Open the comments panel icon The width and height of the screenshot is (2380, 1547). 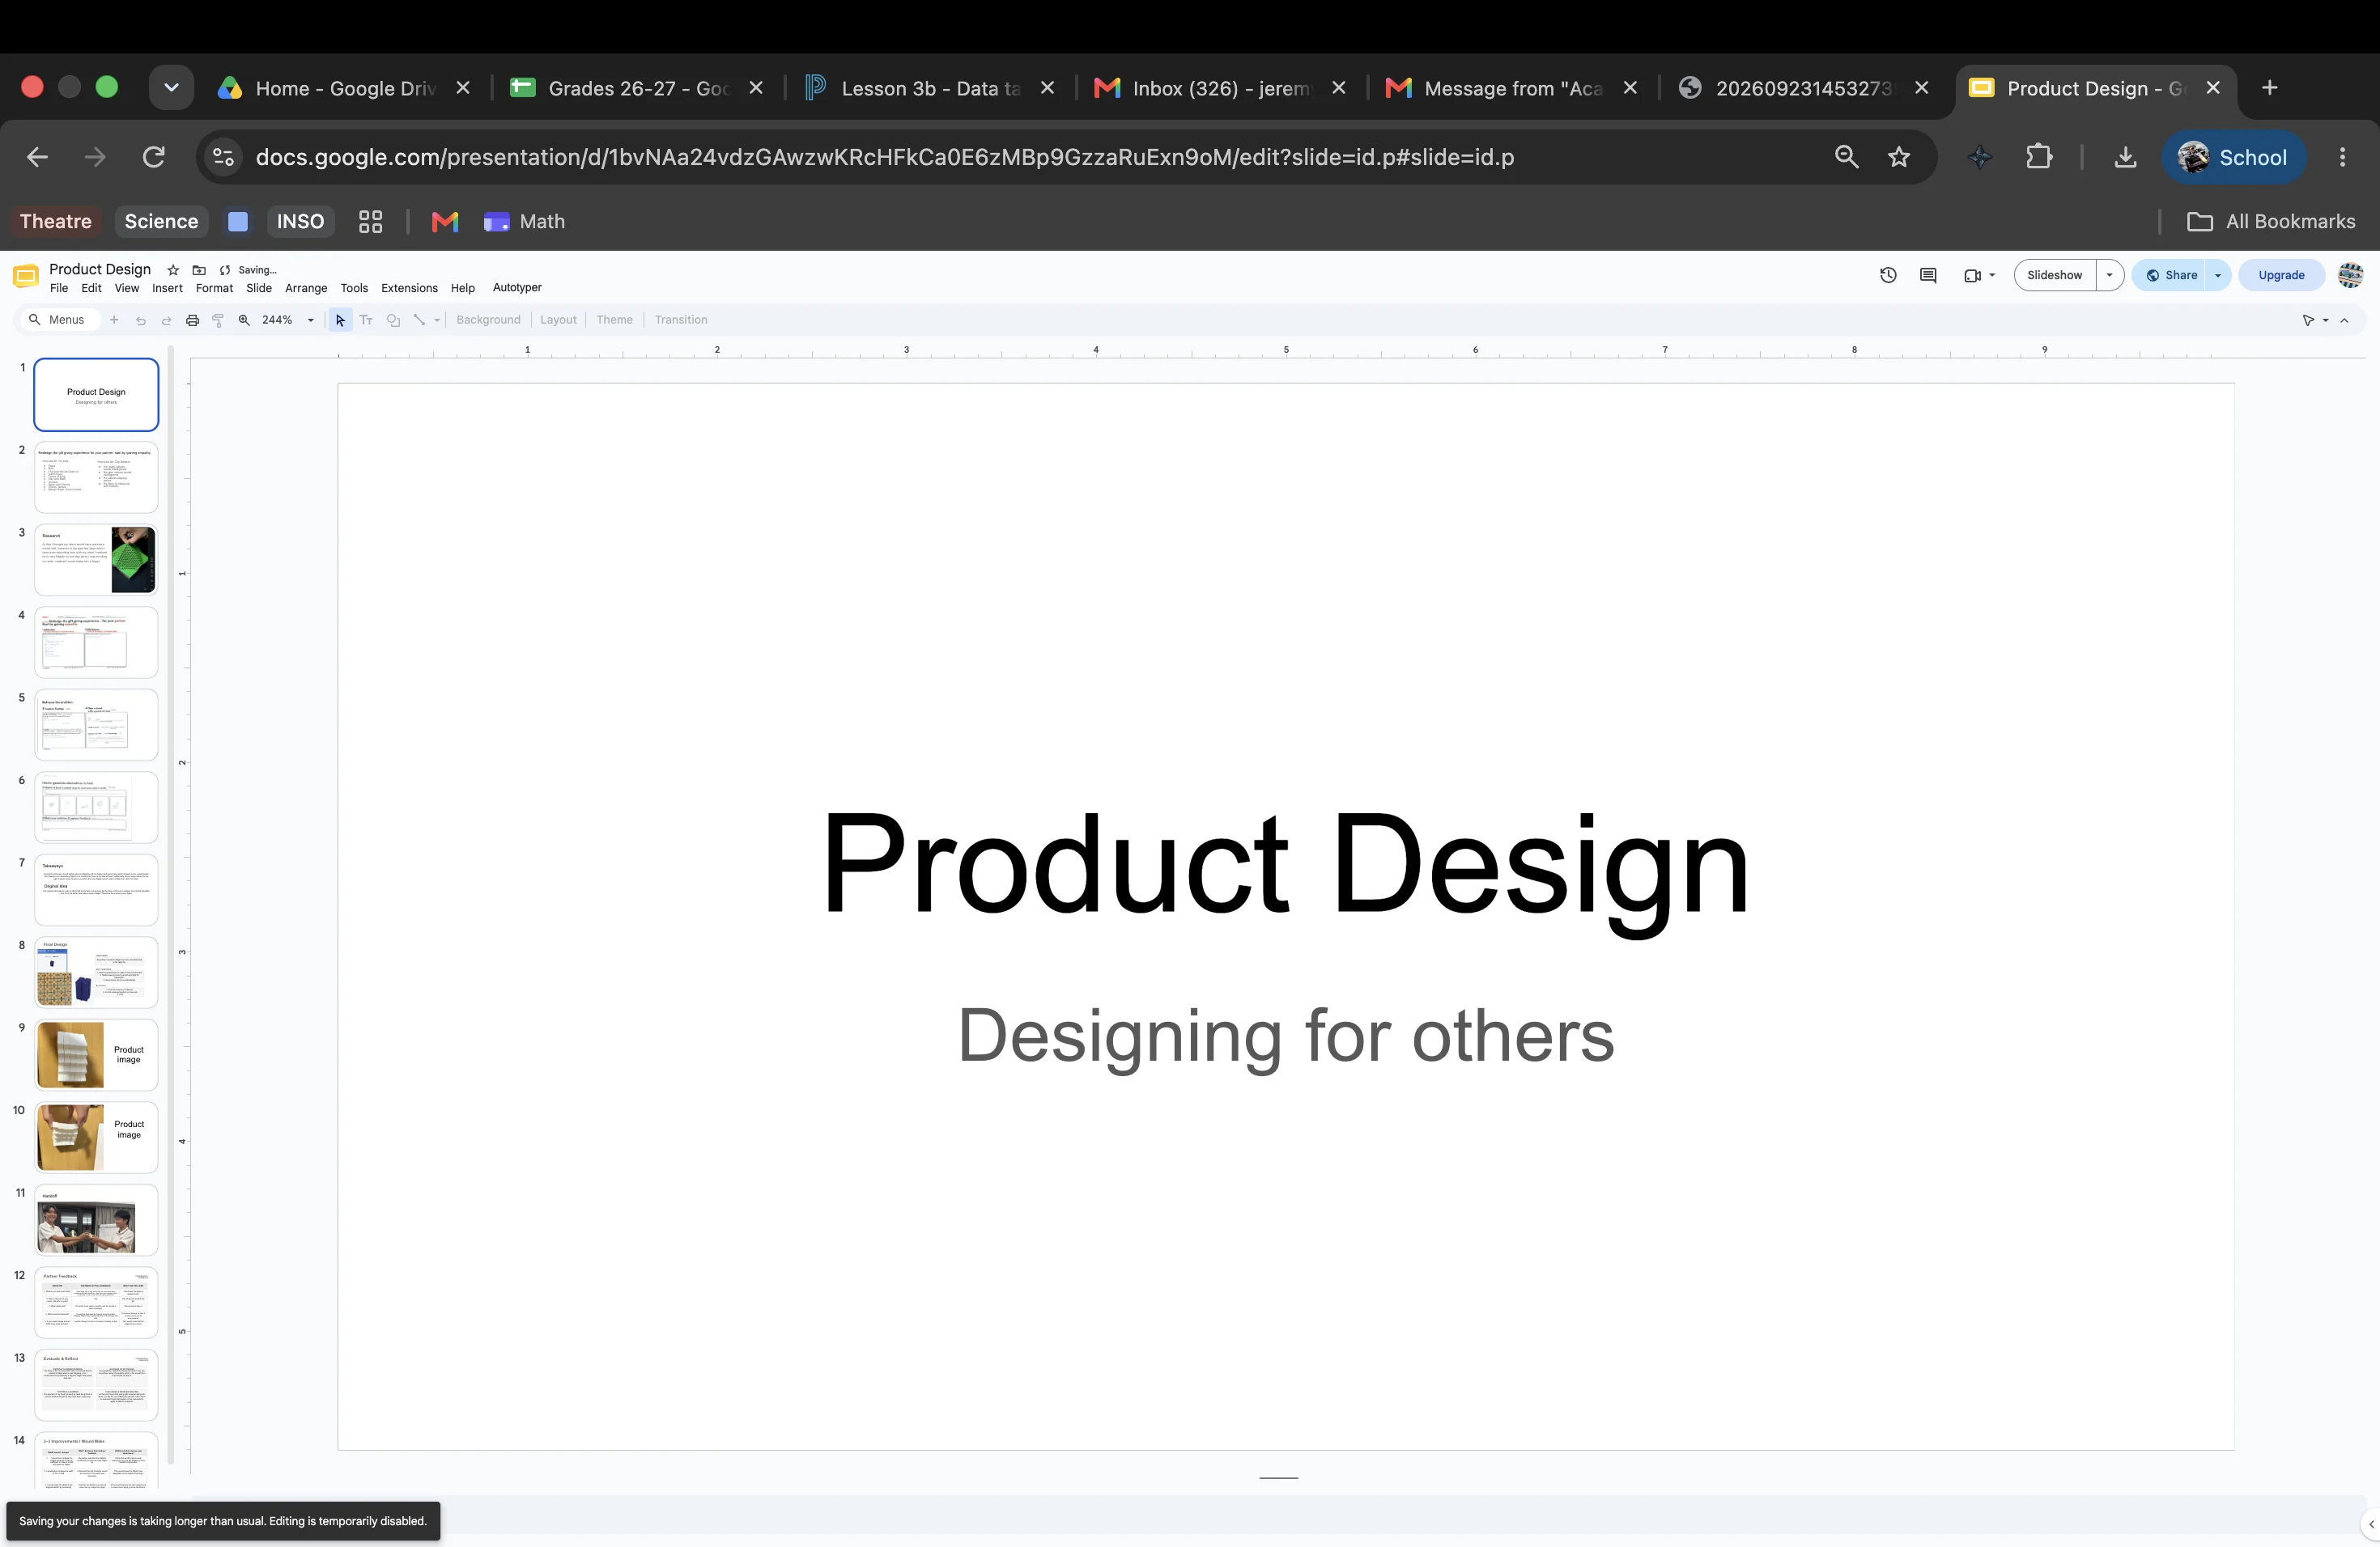pyautogui.click(x=1928, y=275)
